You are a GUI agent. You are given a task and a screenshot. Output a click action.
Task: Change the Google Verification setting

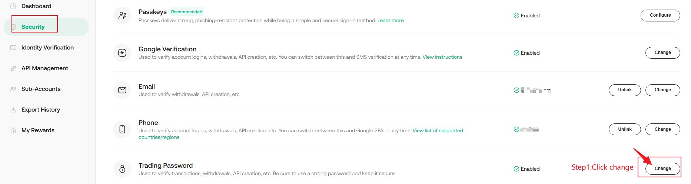662,53
